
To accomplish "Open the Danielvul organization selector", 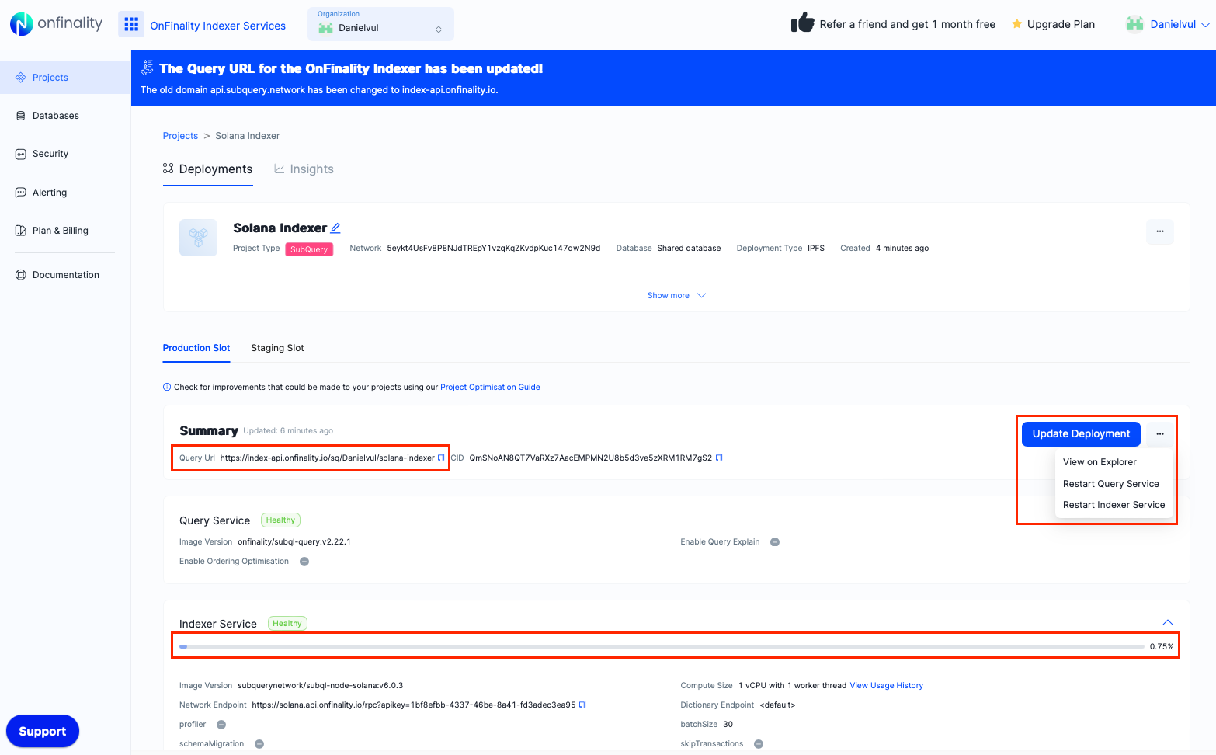I will 380,24.
